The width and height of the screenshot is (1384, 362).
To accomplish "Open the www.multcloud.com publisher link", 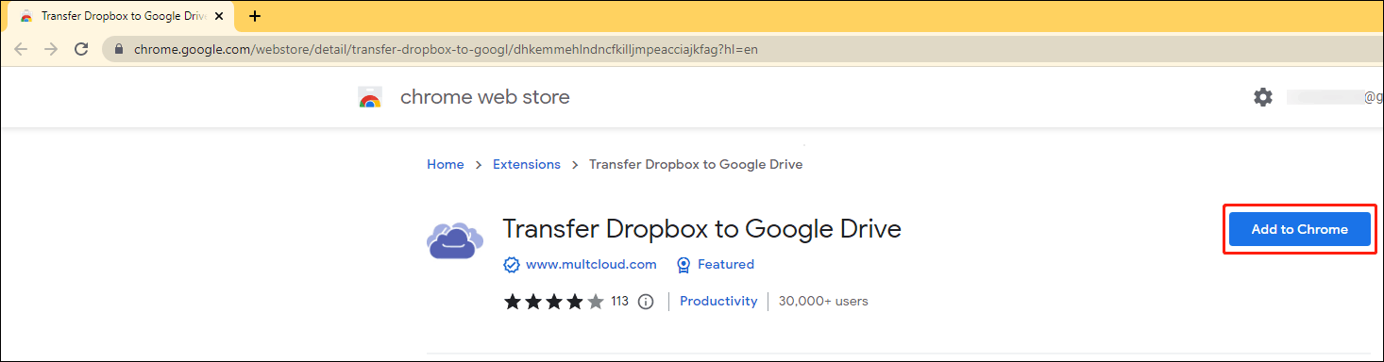I will (591, 264).
